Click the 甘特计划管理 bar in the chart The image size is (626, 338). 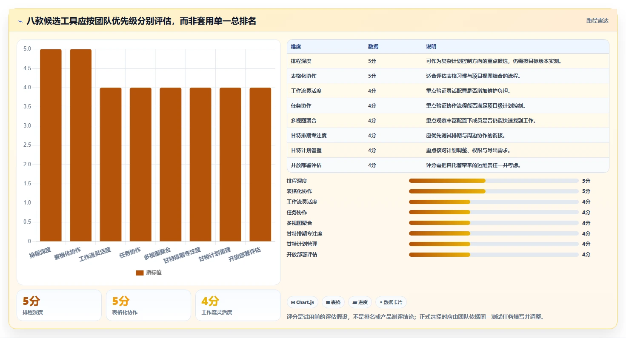point(230,165)
